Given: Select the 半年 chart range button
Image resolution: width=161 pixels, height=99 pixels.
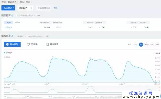Looking at the screenshot, I should click(152, 44).
